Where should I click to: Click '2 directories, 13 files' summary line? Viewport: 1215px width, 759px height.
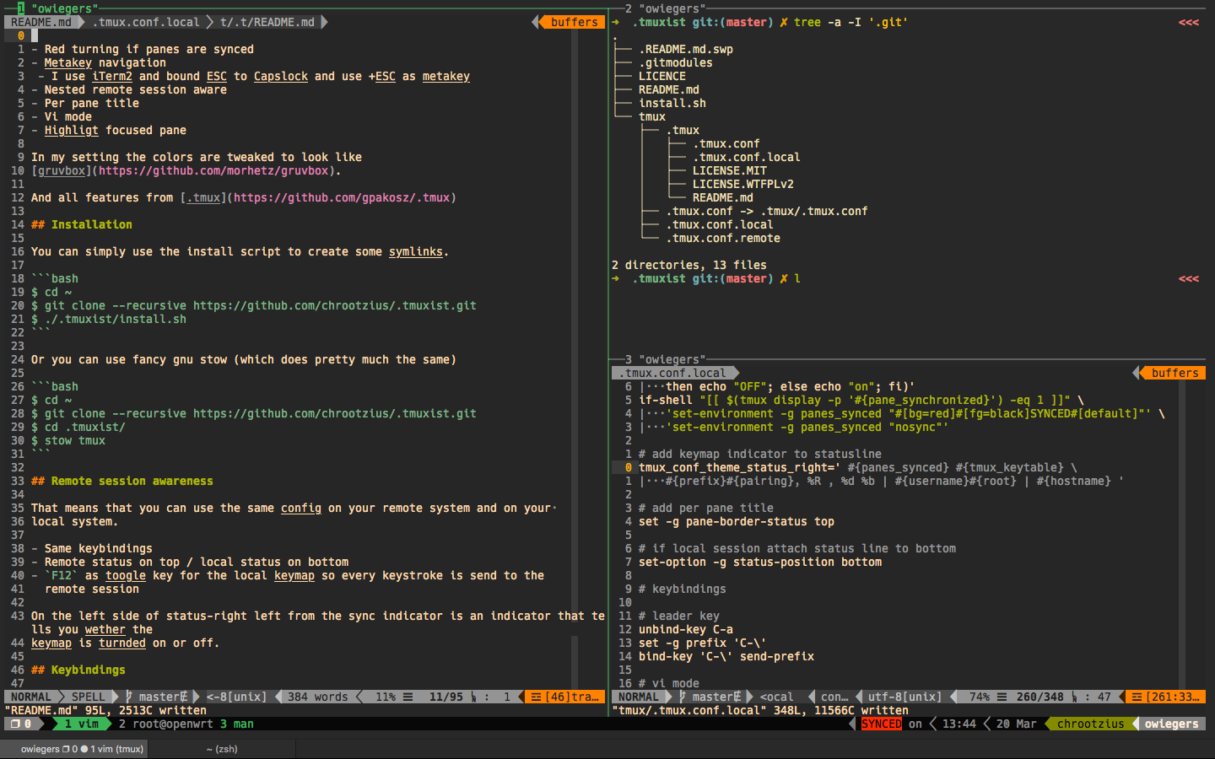[x=689, y=265]
